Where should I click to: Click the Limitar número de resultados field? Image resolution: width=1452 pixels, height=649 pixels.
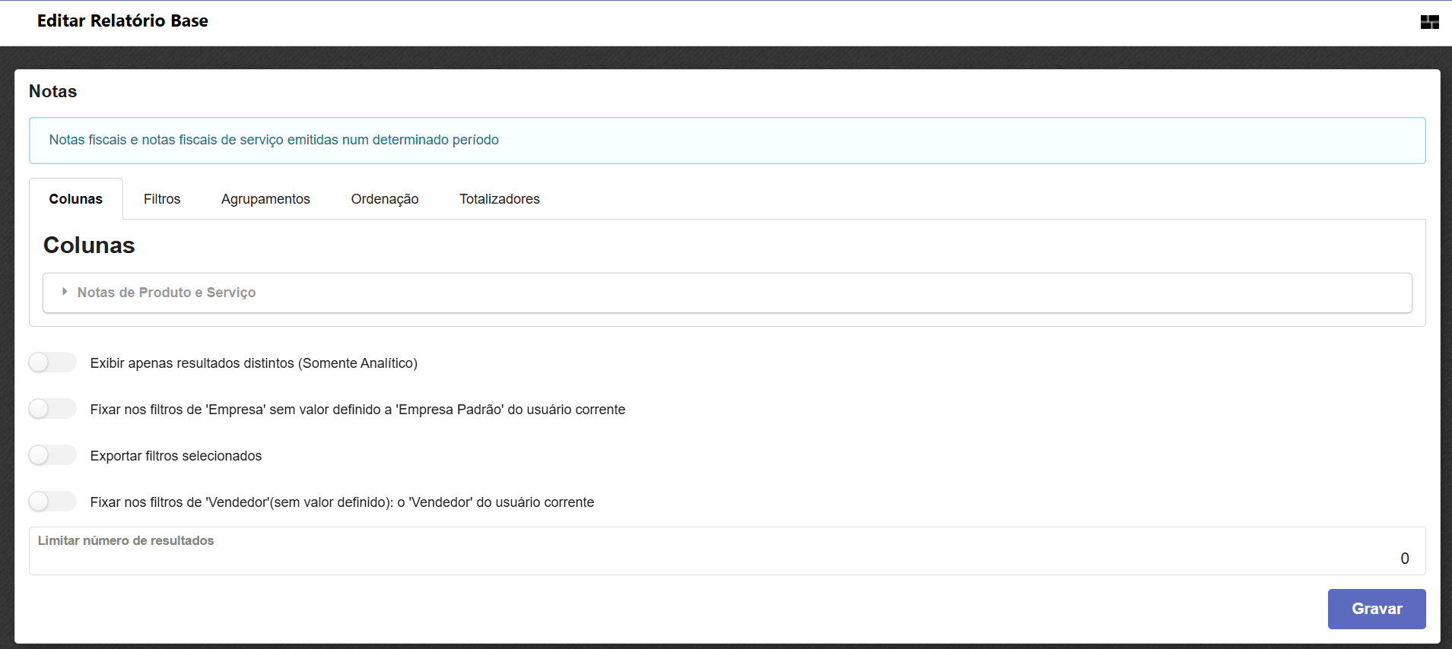click(726, 558)
